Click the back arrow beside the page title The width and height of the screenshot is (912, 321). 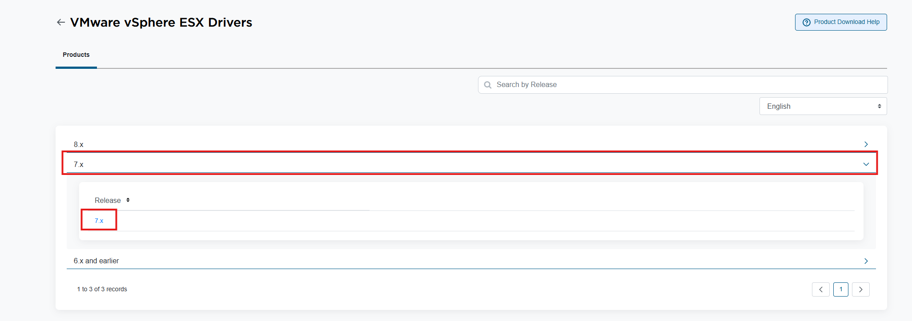(x=61, y=22)
